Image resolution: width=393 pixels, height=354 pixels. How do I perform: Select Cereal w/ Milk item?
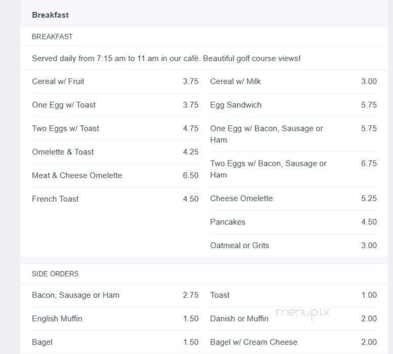tap(235, 82)
